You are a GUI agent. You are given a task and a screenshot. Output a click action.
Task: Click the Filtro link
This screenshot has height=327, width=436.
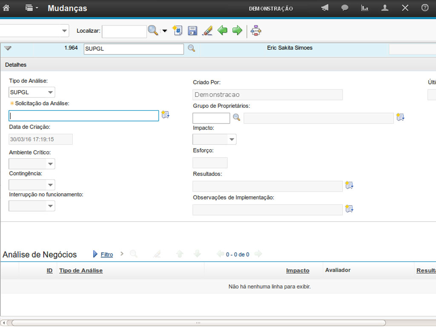[x=106, y=255]
